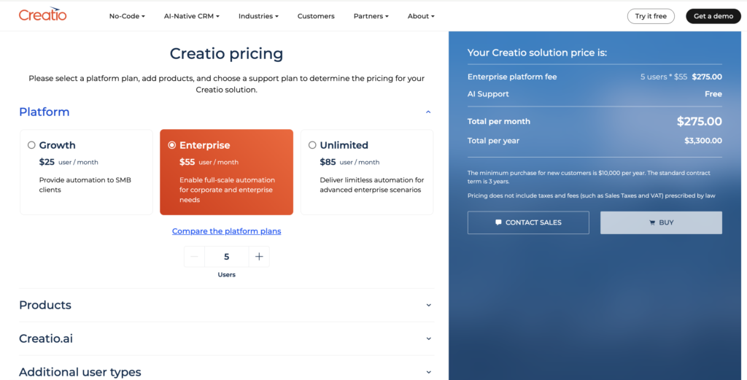Screen dimensions: 747x380
Task: Expand the Creatio.ai section
Action: click(x=428, y=338)
